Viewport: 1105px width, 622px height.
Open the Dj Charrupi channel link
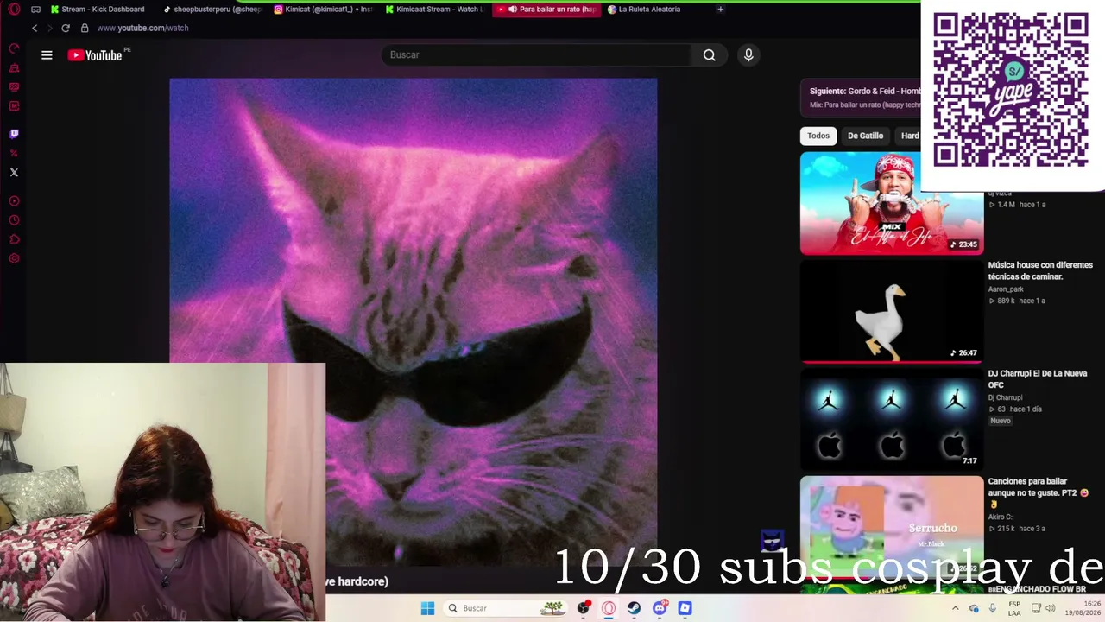pos(1005,397)
